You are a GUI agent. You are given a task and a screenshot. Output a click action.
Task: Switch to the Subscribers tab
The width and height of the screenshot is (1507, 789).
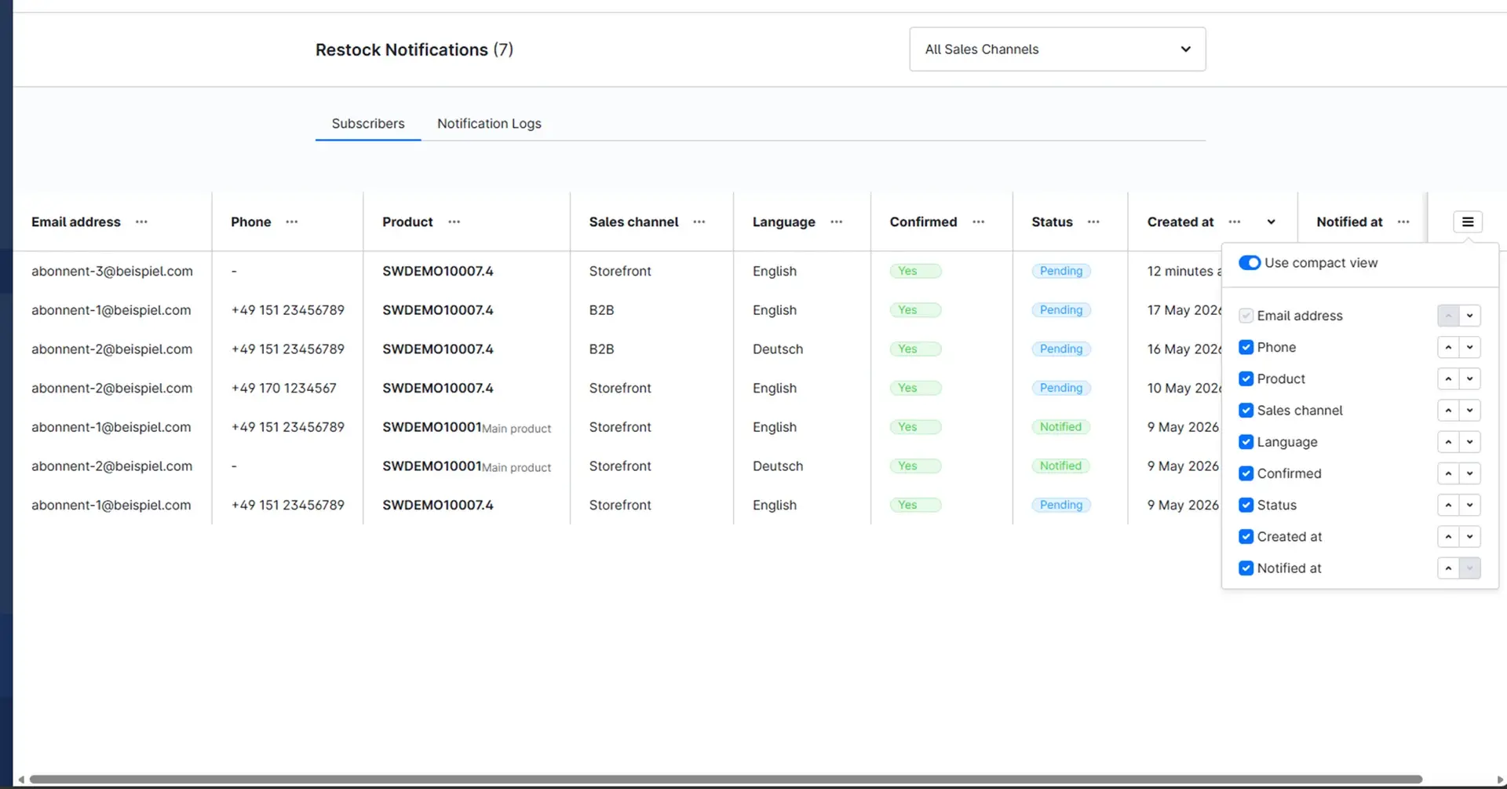point(368,123)
